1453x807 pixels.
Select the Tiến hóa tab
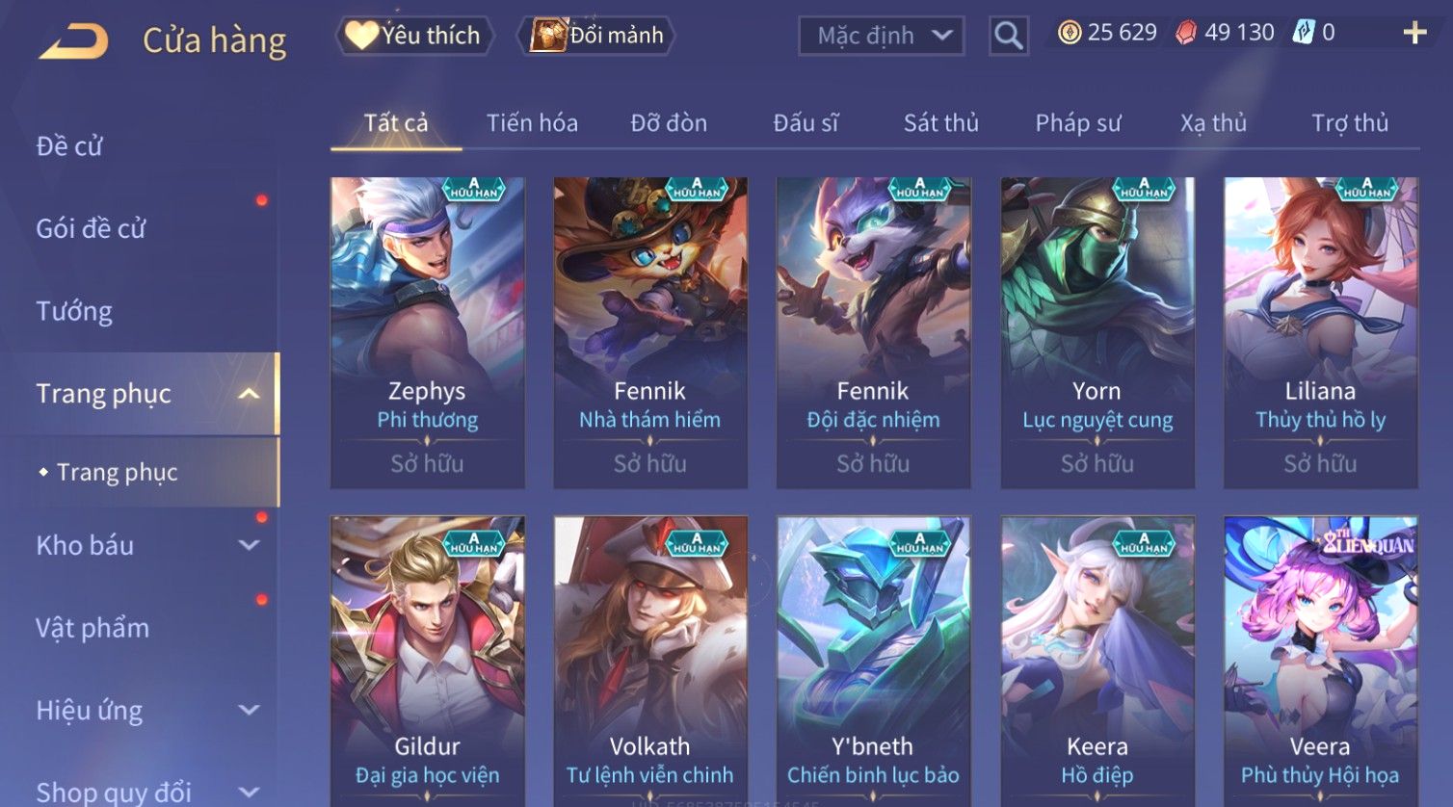(532, 123)
